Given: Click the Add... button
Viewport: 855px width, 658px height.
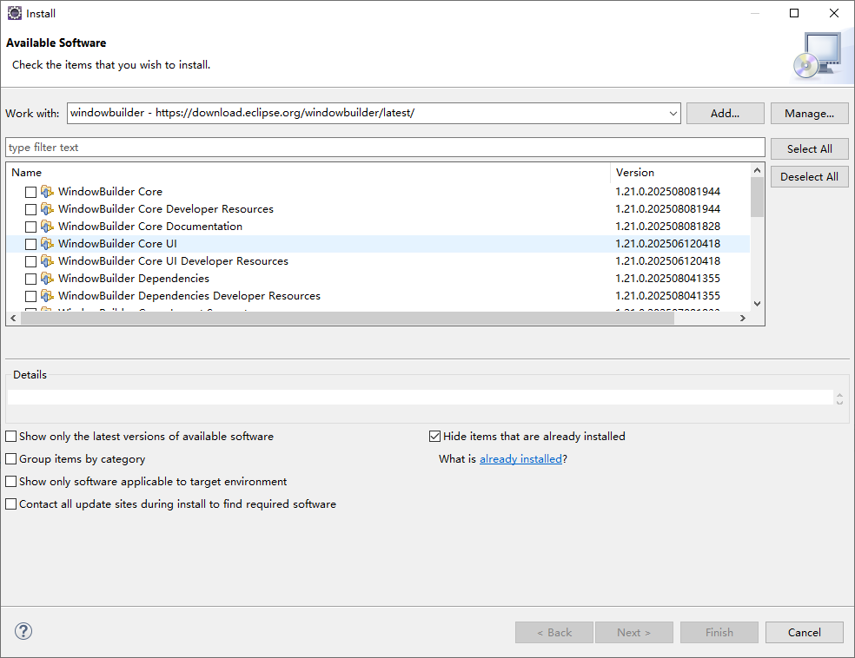Looking at the screenshot, I should click(x=726, y=114).
